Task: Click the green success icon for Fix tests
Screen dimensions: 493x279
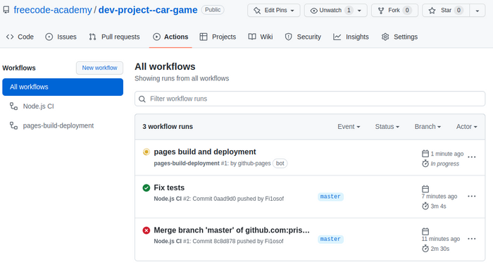Action: coord(146,188)
